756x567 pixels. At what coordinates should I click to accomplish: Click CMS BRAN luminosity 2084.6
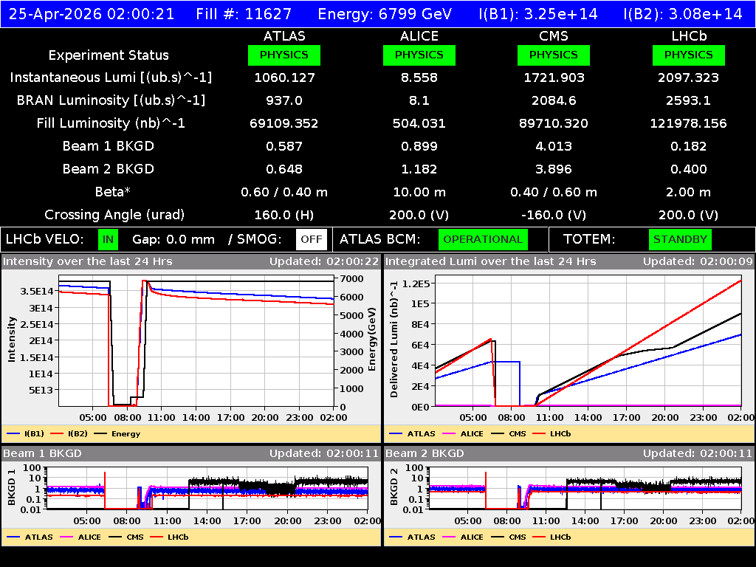coord(554,100)
